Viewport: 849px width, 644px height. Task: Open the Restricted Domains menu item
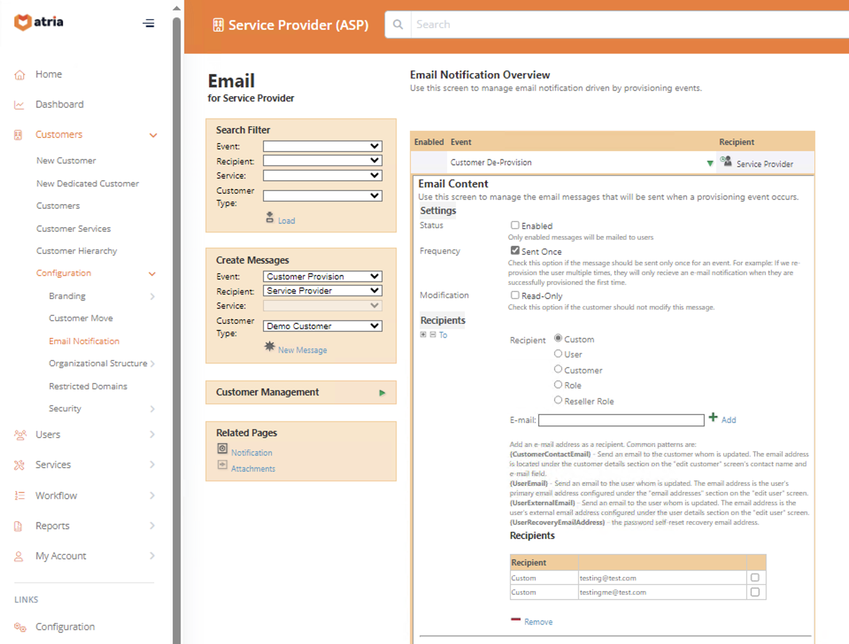click(88, 386)
